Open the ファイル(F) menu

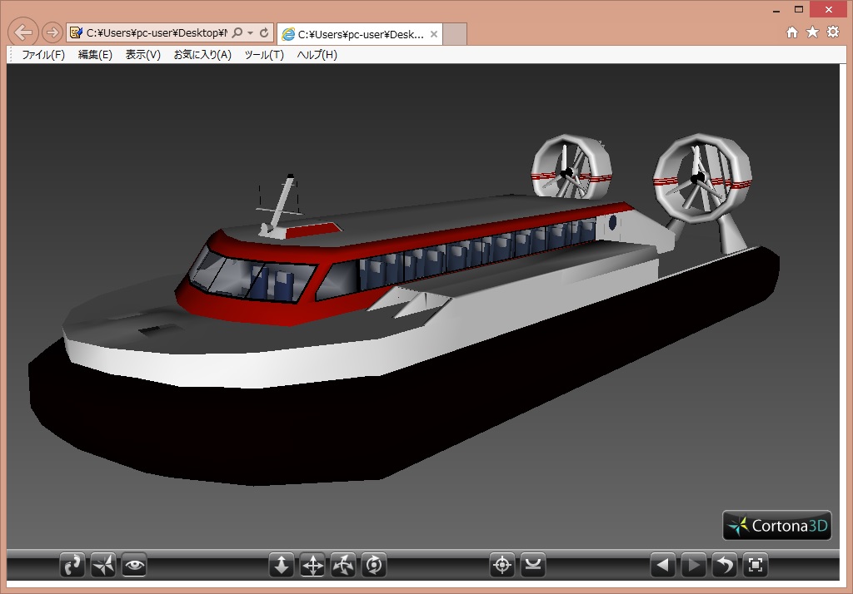point(43,55)
